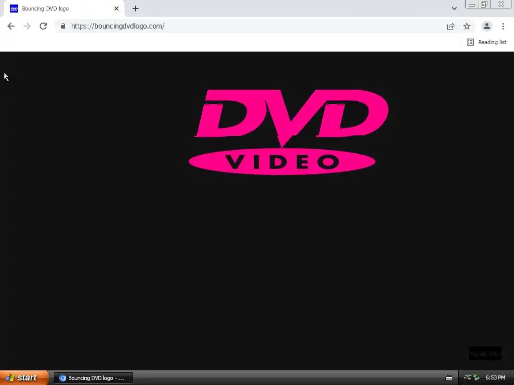Image resolution: width=514 pixels, height=385 pixels.
Task: Reload the Bouncing DVD logo page
Action: 43,26
